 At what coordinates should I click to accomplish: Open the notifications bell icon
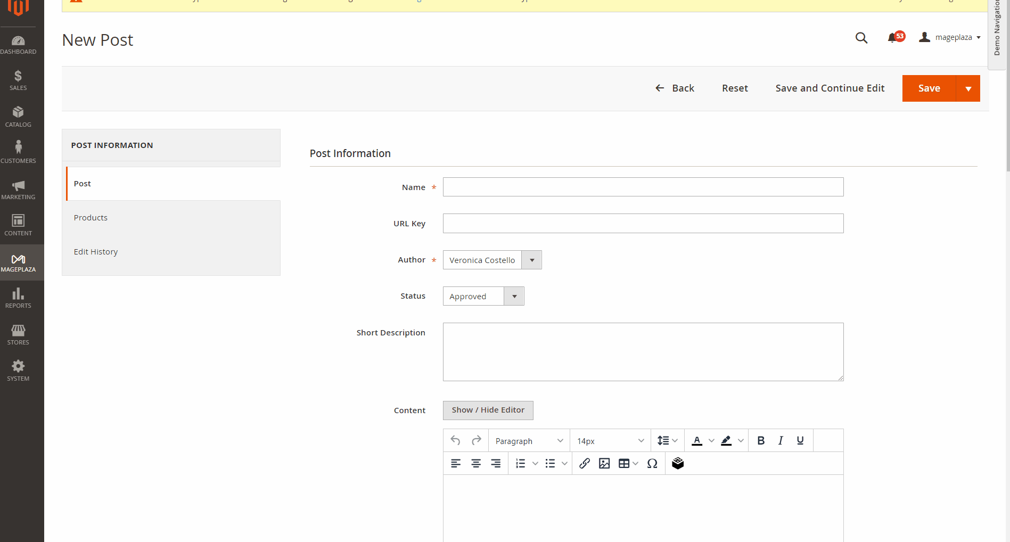click(892, 38)
